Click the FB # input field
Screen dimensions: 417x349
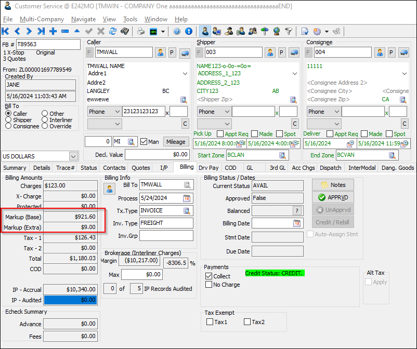click(48, 44)
